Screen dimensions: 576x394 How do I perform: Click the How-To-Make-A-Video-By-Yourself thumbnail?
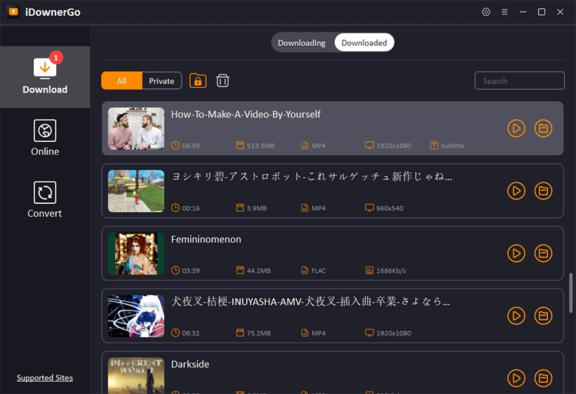click(x=136, y=128)
